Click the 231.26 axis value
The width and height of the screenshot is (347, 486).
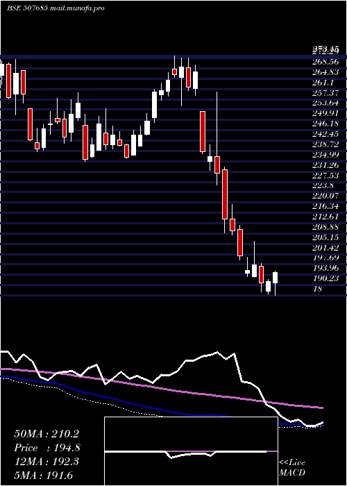pos(325,165)
